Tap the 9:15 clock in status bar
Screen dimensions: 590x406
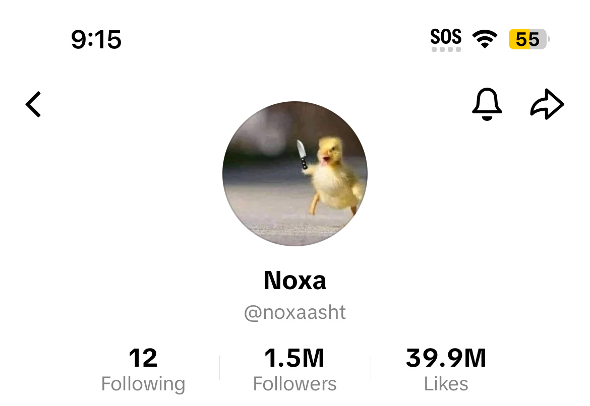point(96,39)
